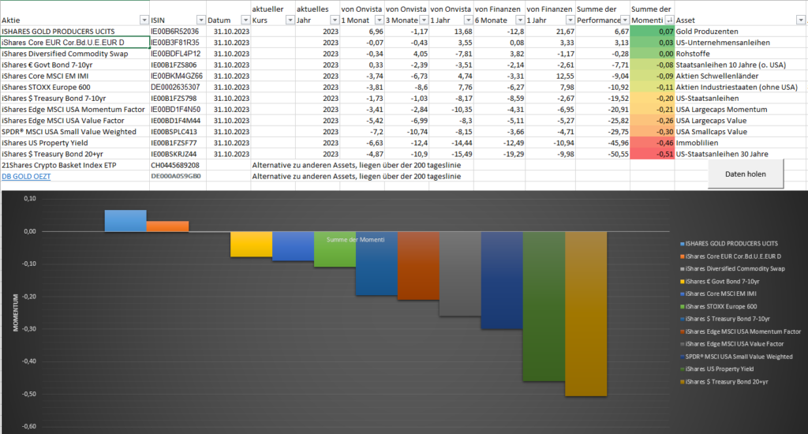808x434 pixels.
Task: Select cell iShares STOXX Europe 600
Action: click(x=75, y=87)
